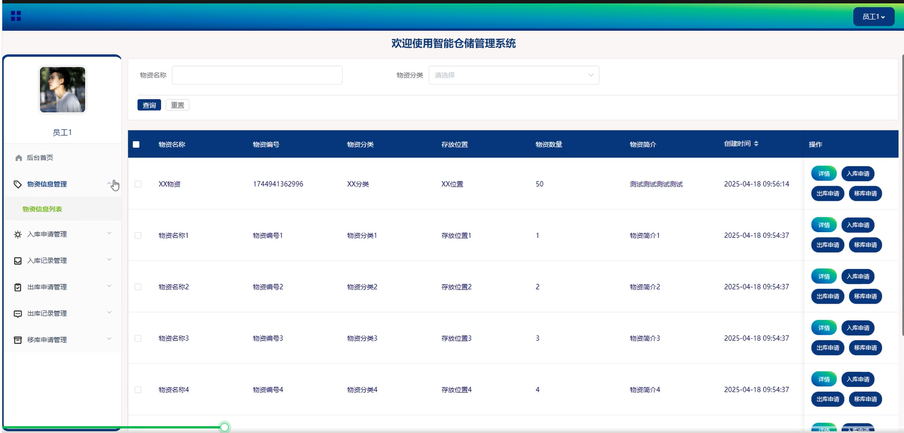
Task: Select 物资信息列表 submenu item
Action: pos(62,209)
